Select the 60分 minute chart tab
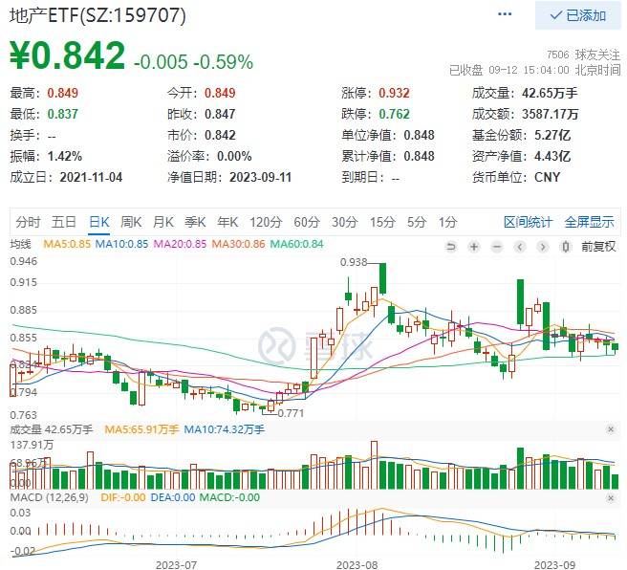627x570 pixels. tap(307, 222)
